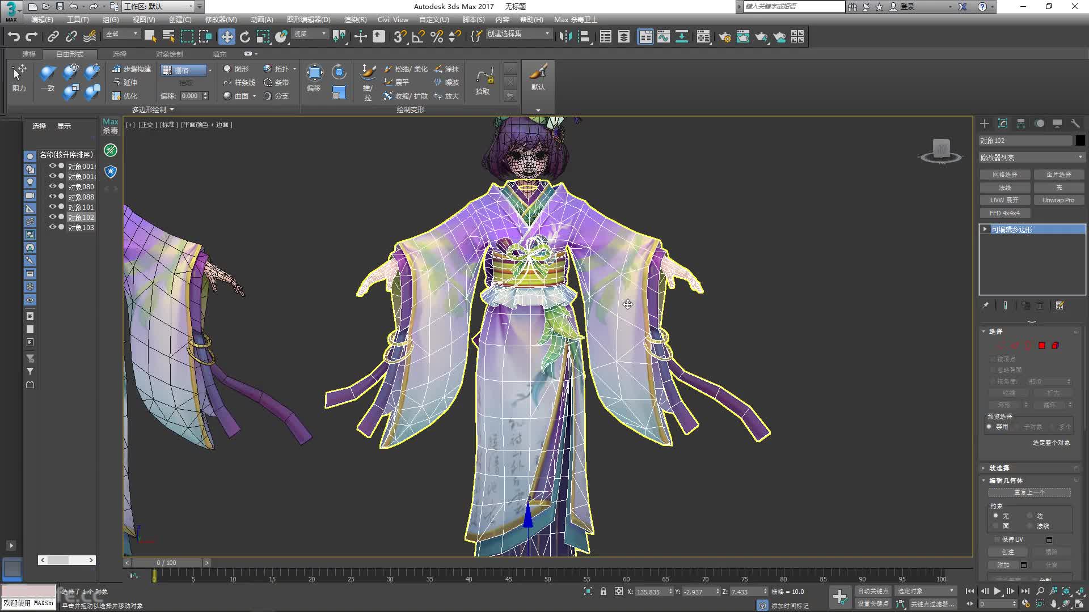
Task: Click the Pin Stack icon
Action: [986, 305]
